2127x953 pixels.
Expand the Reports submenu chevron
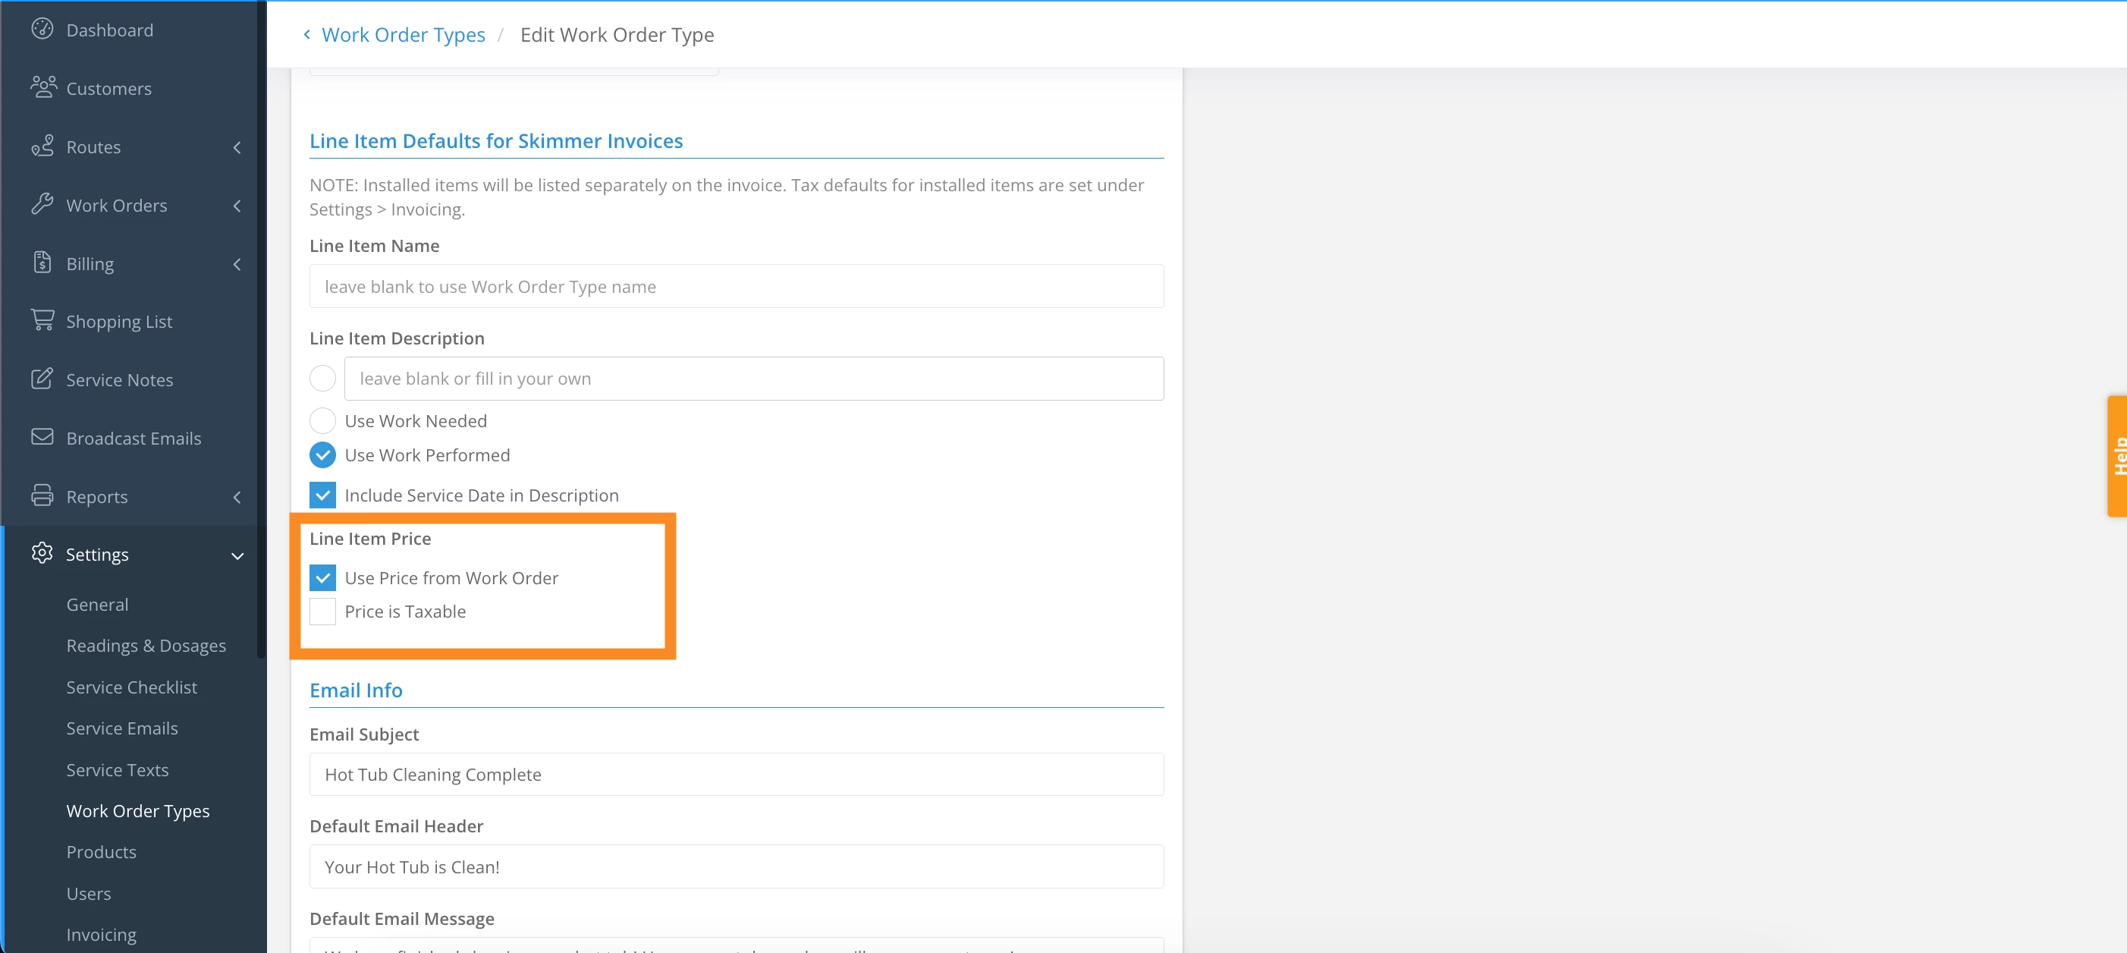(x=237, y=497)
